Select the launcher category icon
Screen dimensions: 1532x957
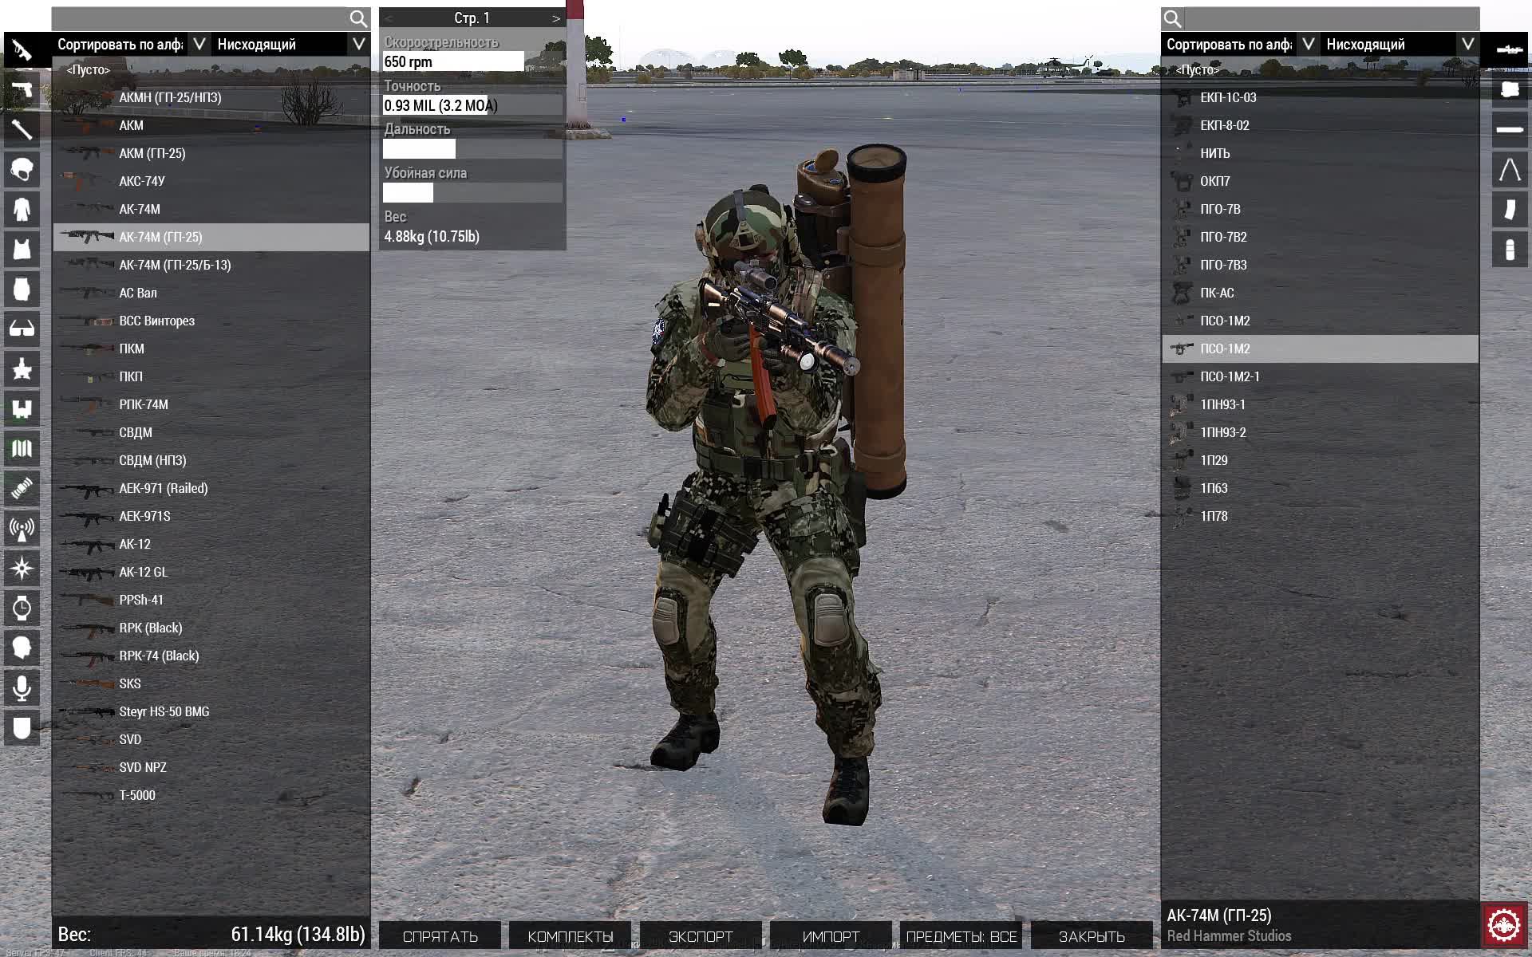coord(22,129)
